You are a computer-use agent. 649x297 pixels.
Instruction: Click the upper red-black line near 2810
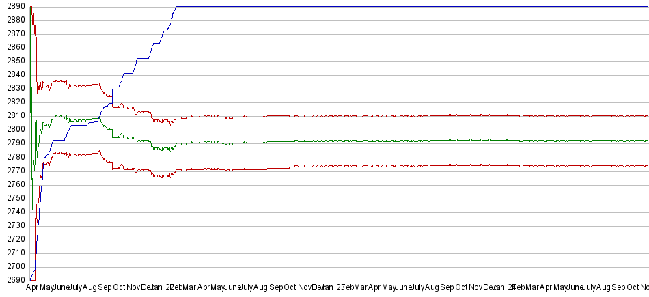410,116
